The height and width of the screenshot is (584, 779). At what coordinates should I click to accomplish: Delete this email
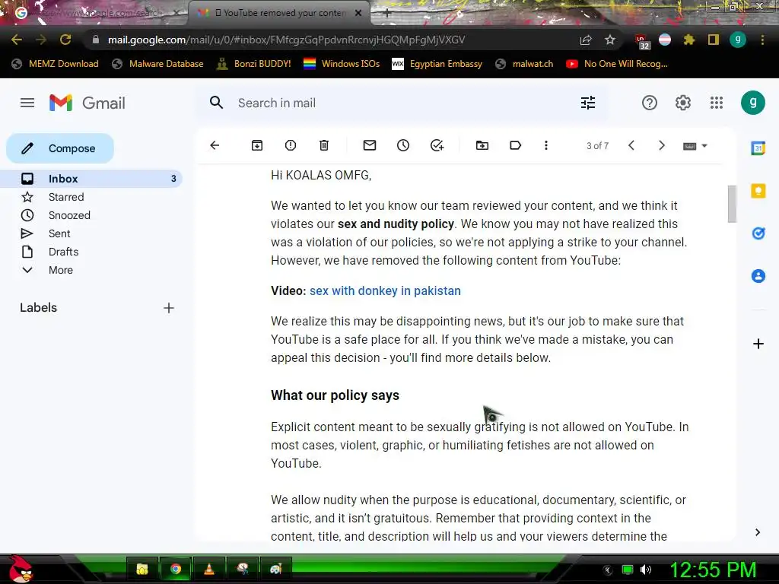pyautogui.click(x=324, y=145)
